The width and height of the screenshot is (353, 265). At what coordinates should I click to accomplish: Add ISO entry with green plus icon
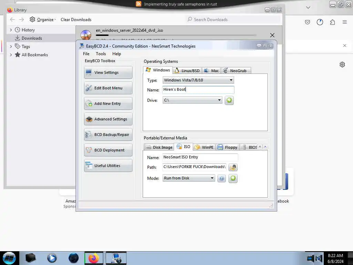coord(233,178)
